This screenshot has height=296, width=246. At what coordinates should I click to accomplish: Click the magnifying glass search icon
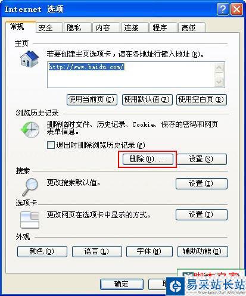(30, 186)
